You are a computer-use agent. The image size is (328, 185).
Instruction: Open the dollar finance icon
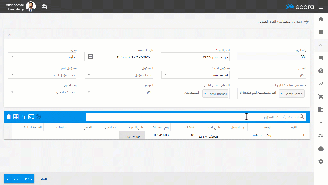321,71
